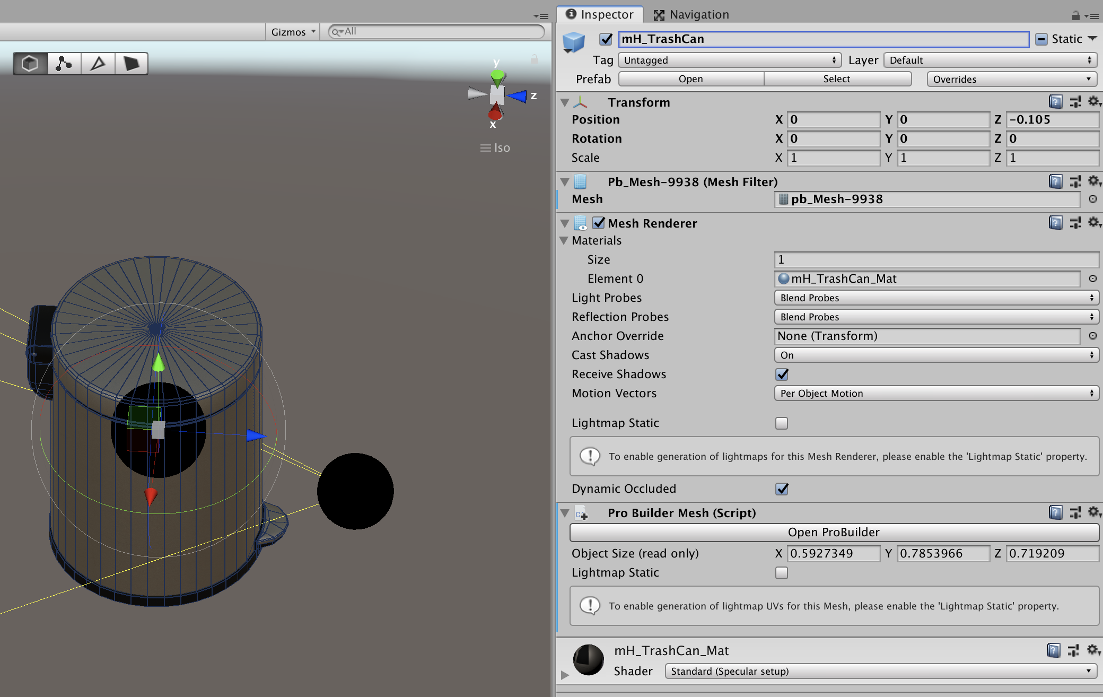
Task: Click the Mesh Renderer component icon
Action: [x=580, y=222]
